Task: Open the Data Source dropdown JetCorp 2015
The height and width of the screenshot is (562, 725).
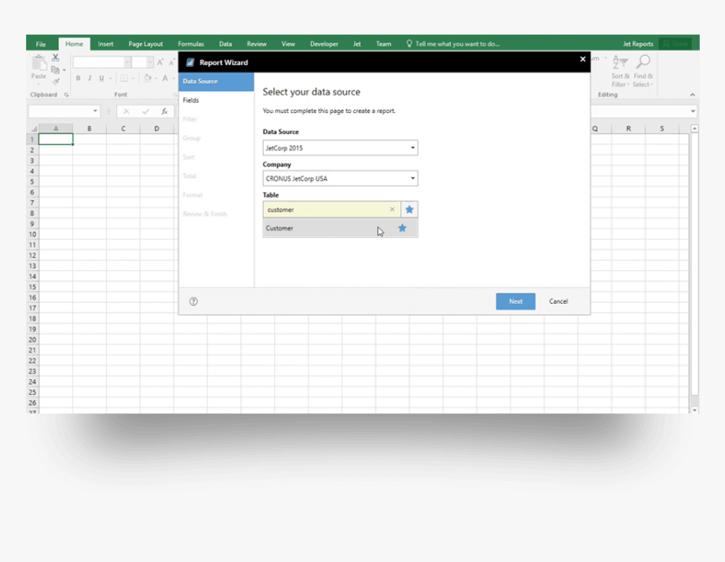Action: pyautogui.click(x=341, y=149)
